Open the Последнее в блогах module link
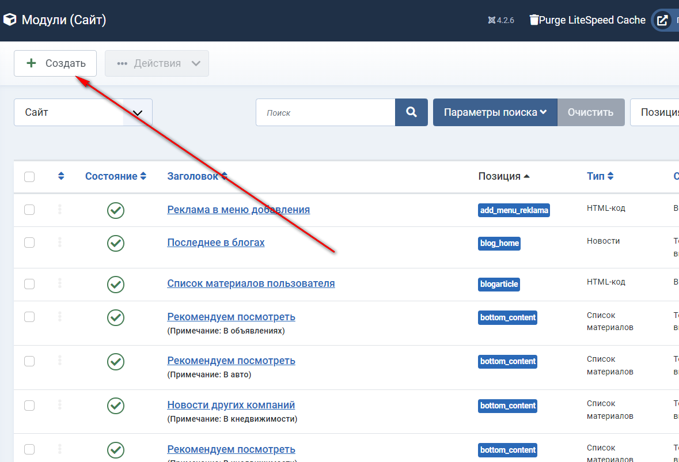 point(216,243)
